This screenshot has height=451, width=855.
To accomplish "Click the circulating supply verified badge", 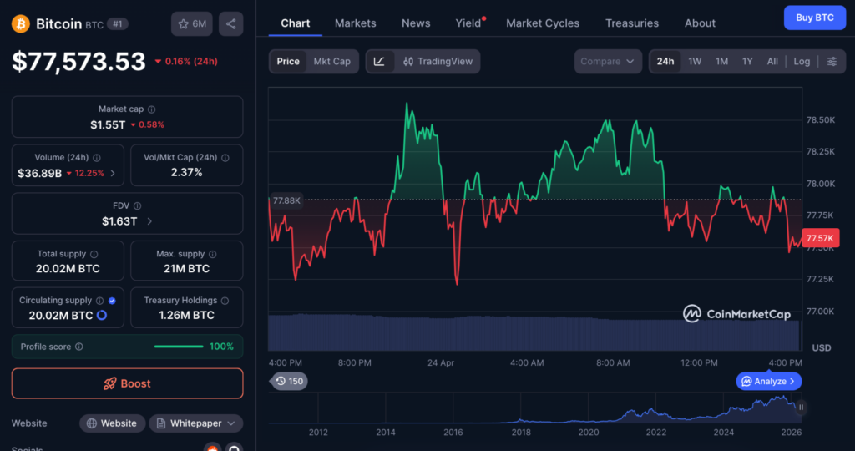I will [112, 301].
